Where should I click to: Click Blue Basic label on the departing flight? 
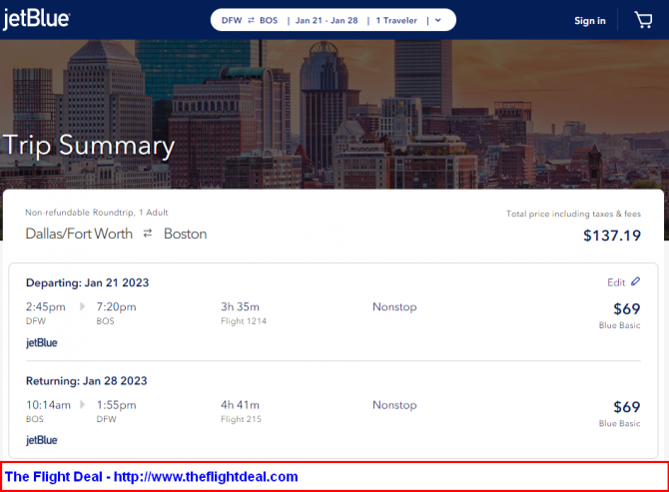619,325
